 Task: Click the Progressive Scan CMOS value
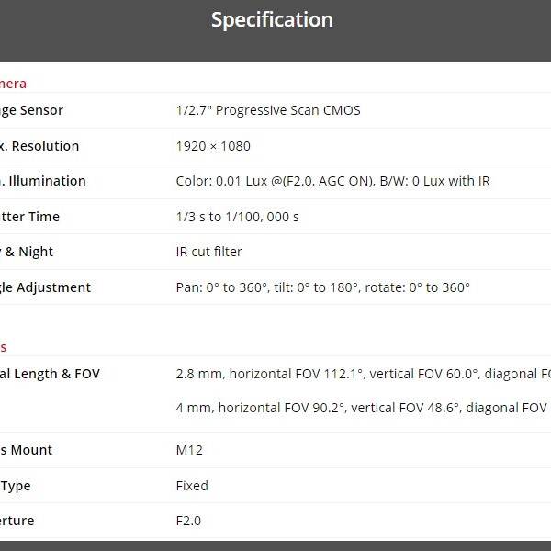click(x=268, y=110)
